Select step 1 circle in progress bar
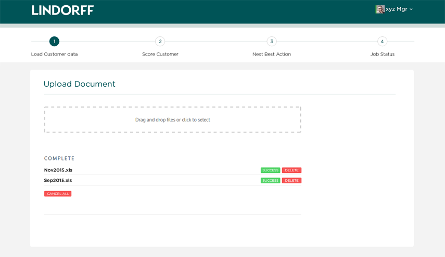 [x=54, y=42]
